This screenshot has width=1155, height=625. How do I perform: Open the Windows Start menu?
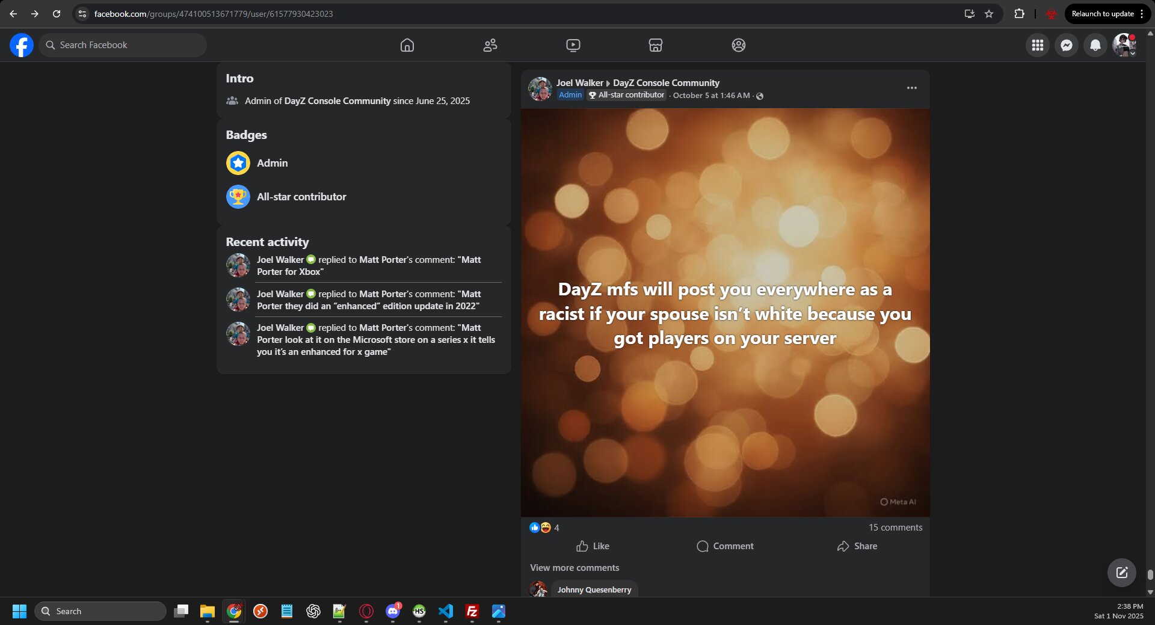click(19, 611)
